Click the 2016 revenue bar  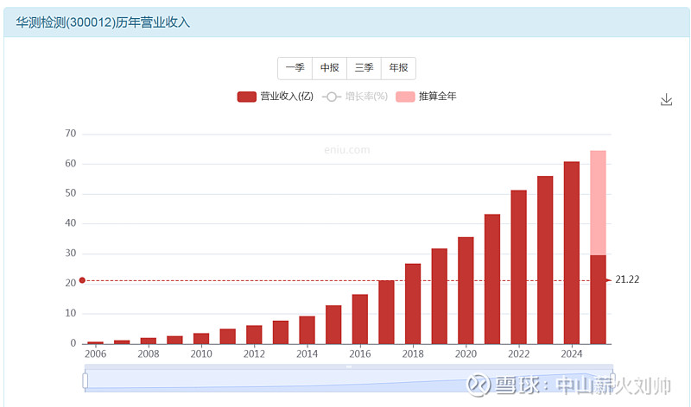click(x=360, y=319)
